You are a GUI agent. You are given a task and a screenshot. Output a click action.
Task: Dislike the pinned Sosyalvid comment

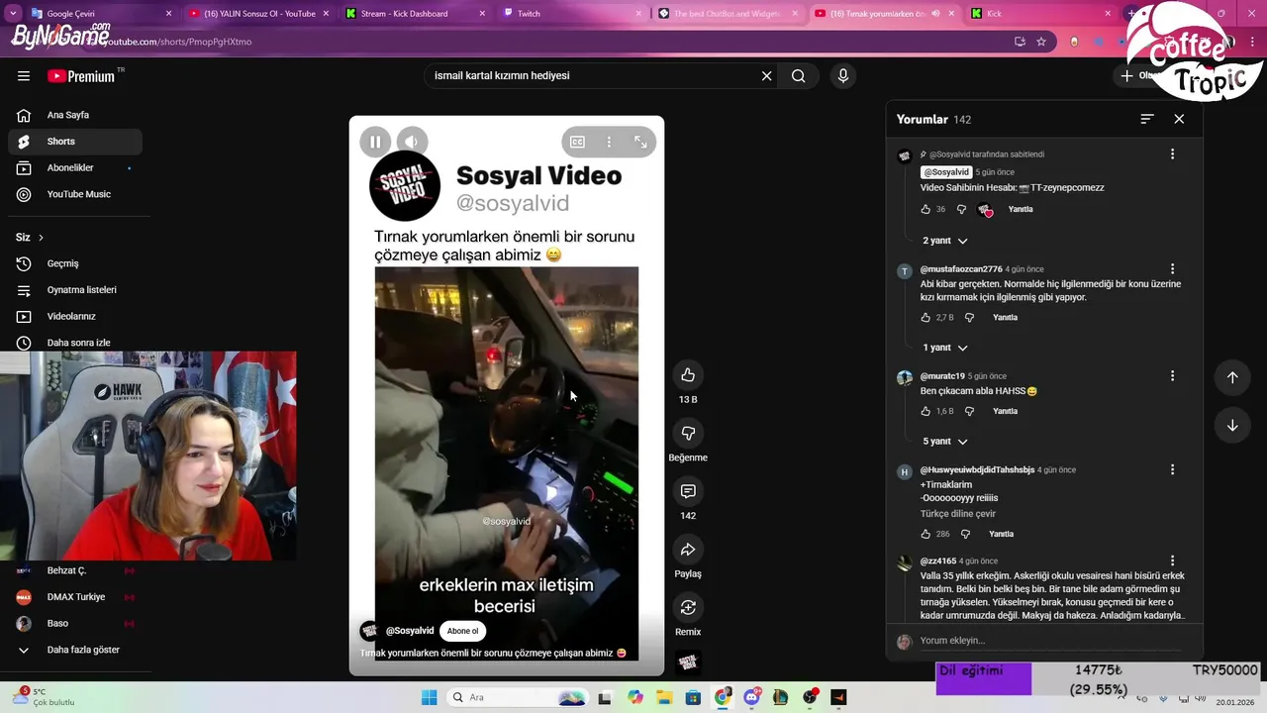pyautogui.click(x=961, y=209)
